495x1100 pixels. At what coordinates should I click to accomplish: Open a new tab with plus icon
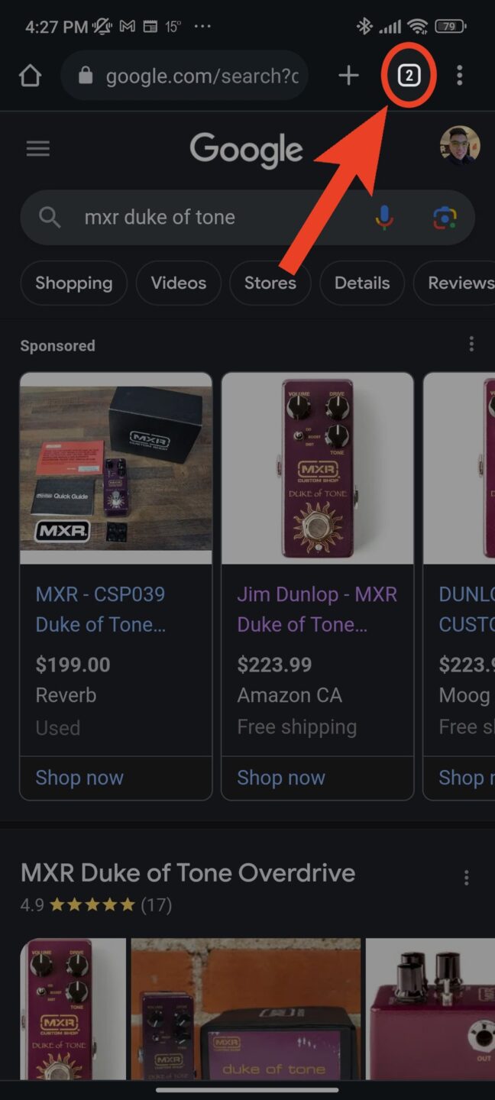coord(348,75)
